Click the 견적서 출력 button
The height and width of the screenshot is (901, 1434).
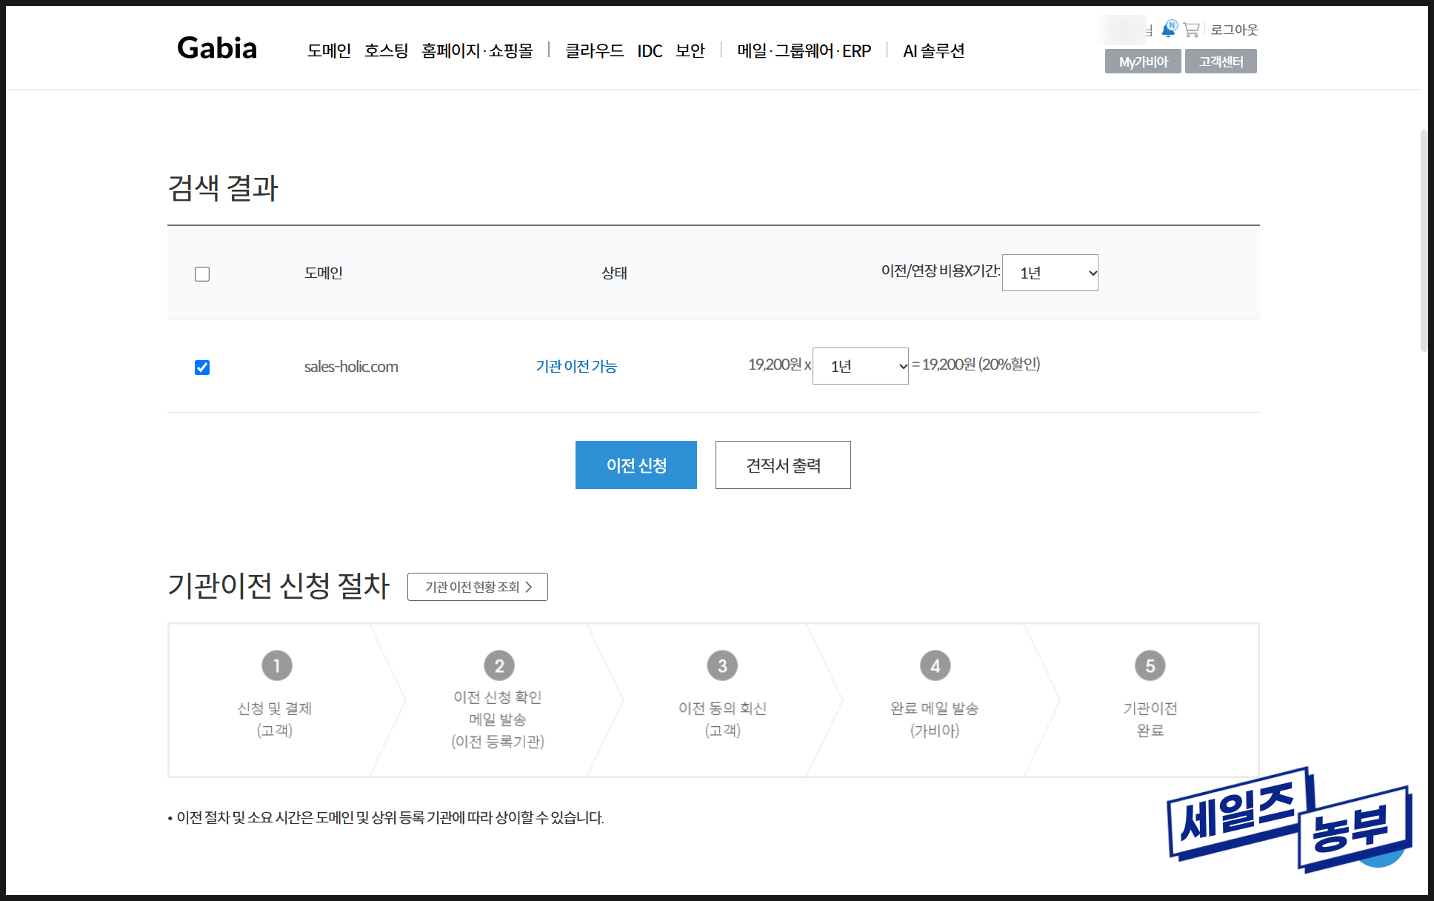(x=783, y=465)
